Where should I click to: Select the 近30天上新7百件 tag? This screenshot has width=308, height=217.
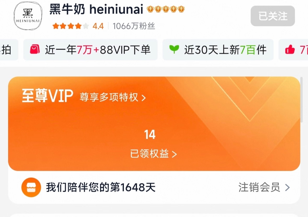(x=218, y=49)
